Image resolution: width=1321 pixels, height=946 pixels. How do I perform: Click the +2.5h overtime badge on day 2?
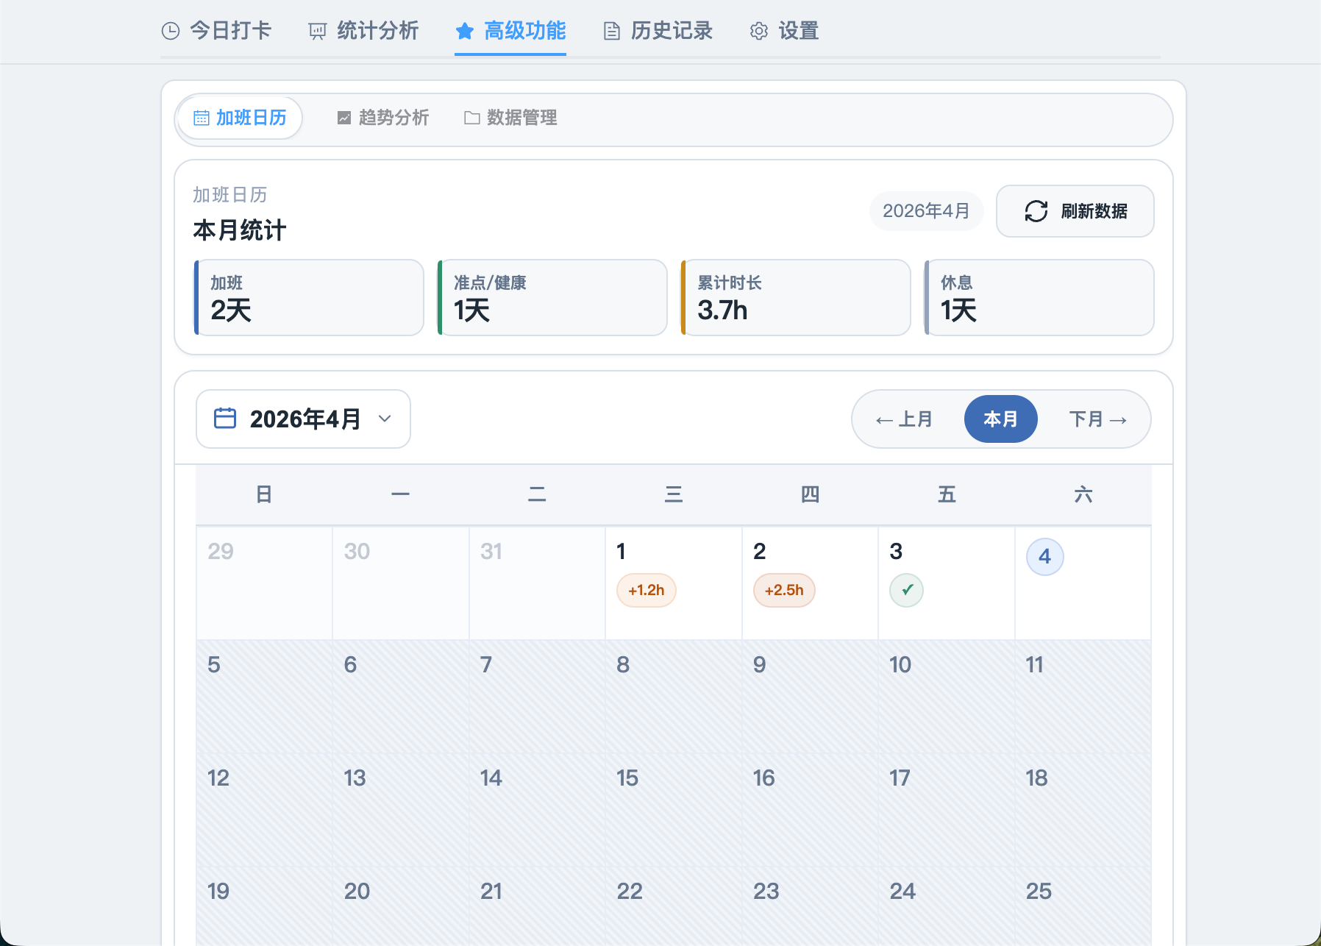784,590
